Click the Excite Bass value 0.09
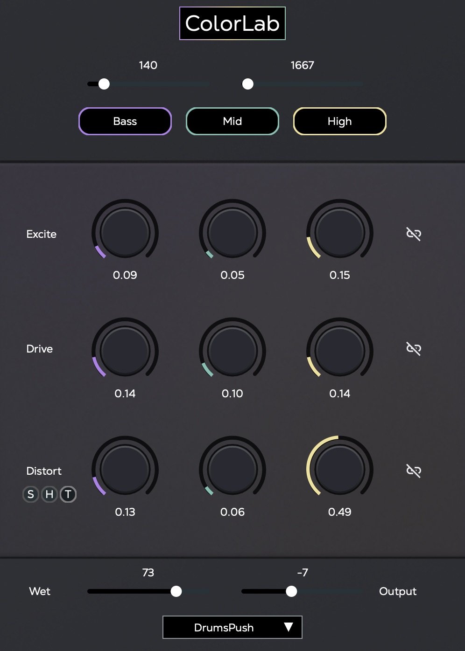This screenshot has width=465, height=651. (x=125, y=275)
